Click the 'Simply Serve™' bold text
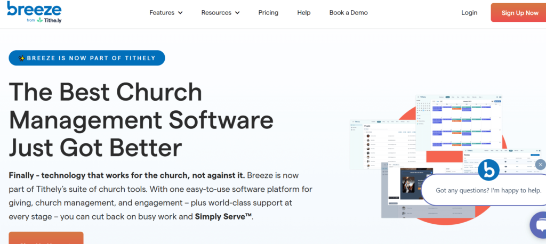This screenshot has height=244, width=546. click(223, 216)
